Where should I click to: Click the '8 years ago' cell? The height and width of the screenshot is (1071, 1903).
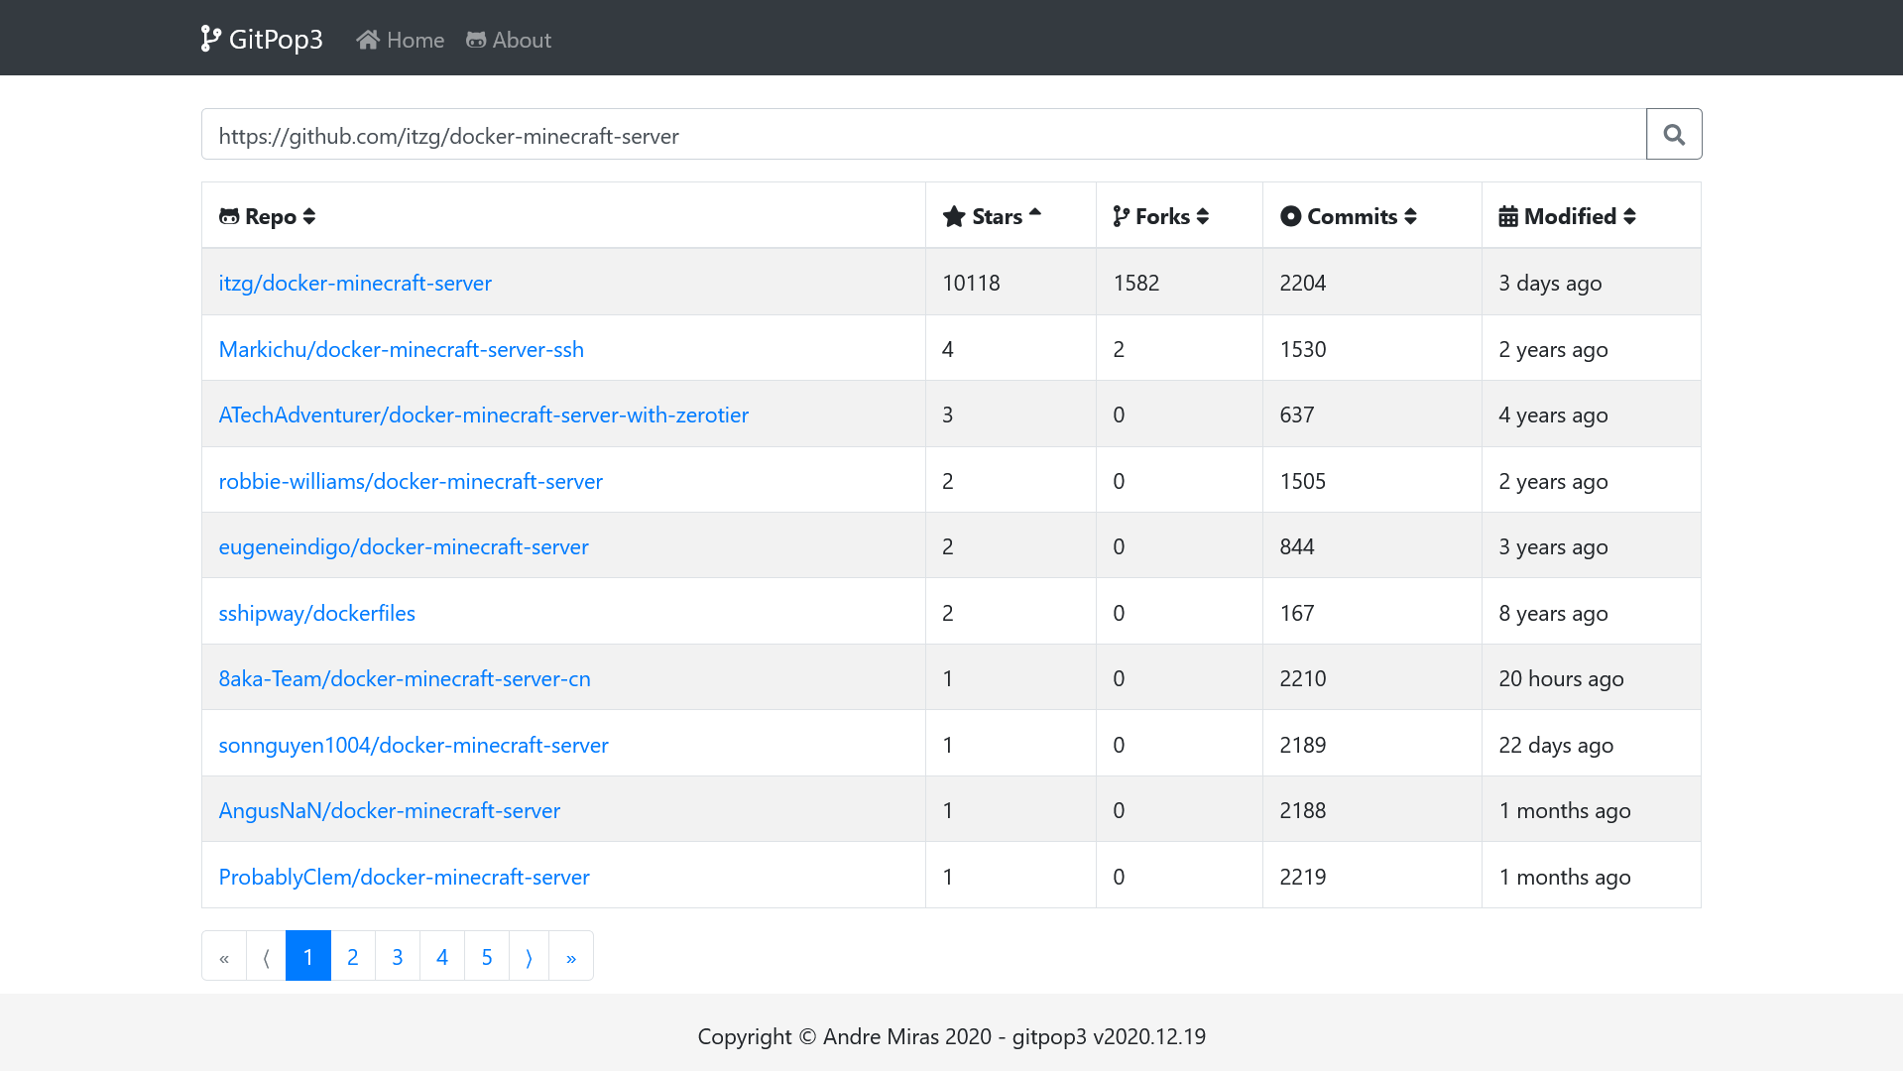pos(1592,613)
